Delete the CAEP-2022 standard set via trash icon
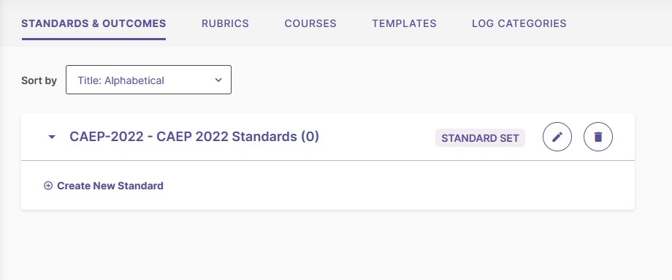The image size is (672, 280). 598,137
